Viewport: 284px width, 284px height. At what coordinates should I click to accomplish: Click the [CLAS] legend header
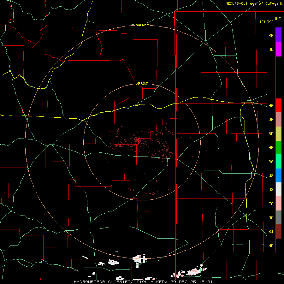click(267, 22)
